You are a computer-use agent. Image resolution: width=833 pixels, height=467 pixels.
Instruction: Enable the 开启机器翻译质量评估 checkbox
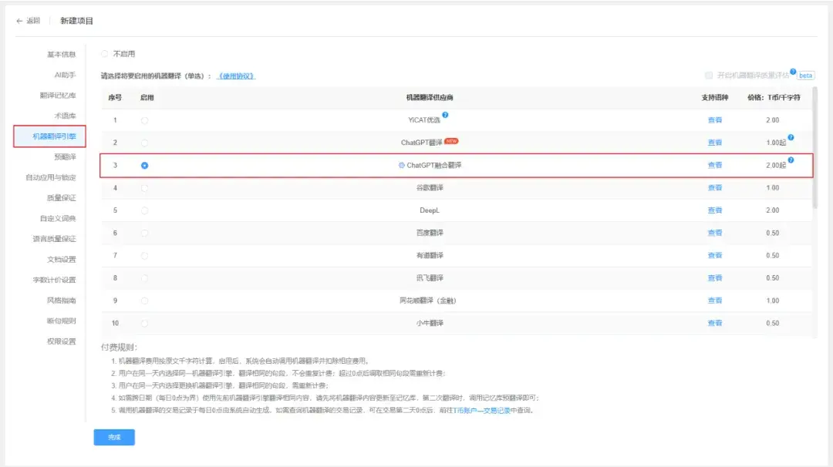(708, 74)
